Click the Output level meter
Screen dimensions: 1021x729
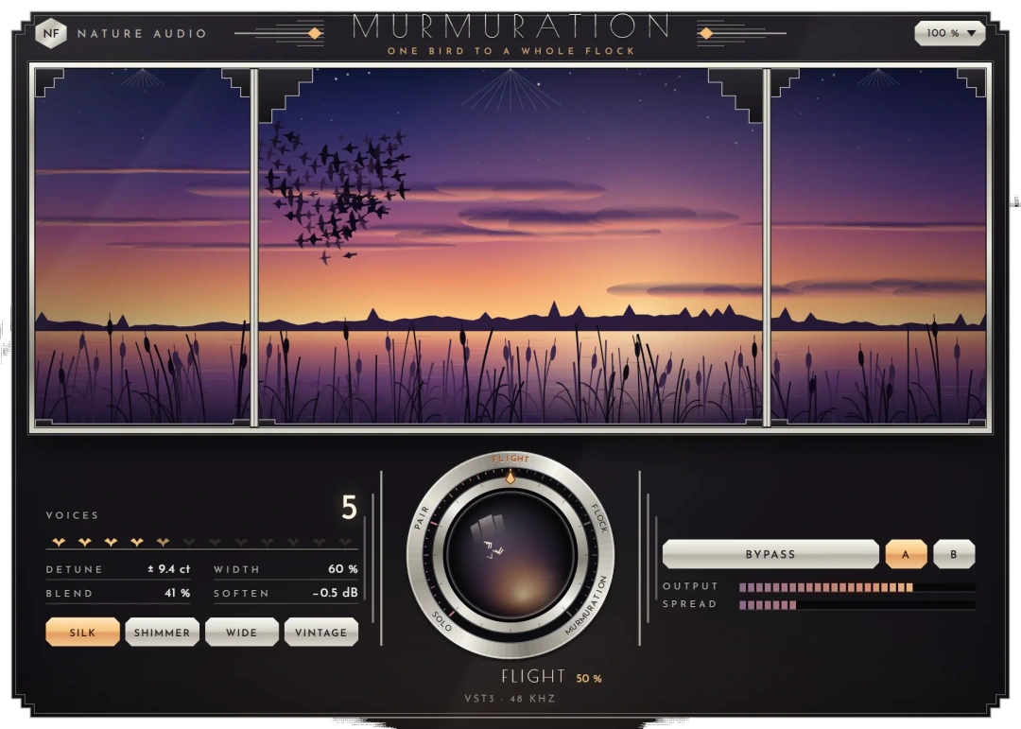[857, 587]
